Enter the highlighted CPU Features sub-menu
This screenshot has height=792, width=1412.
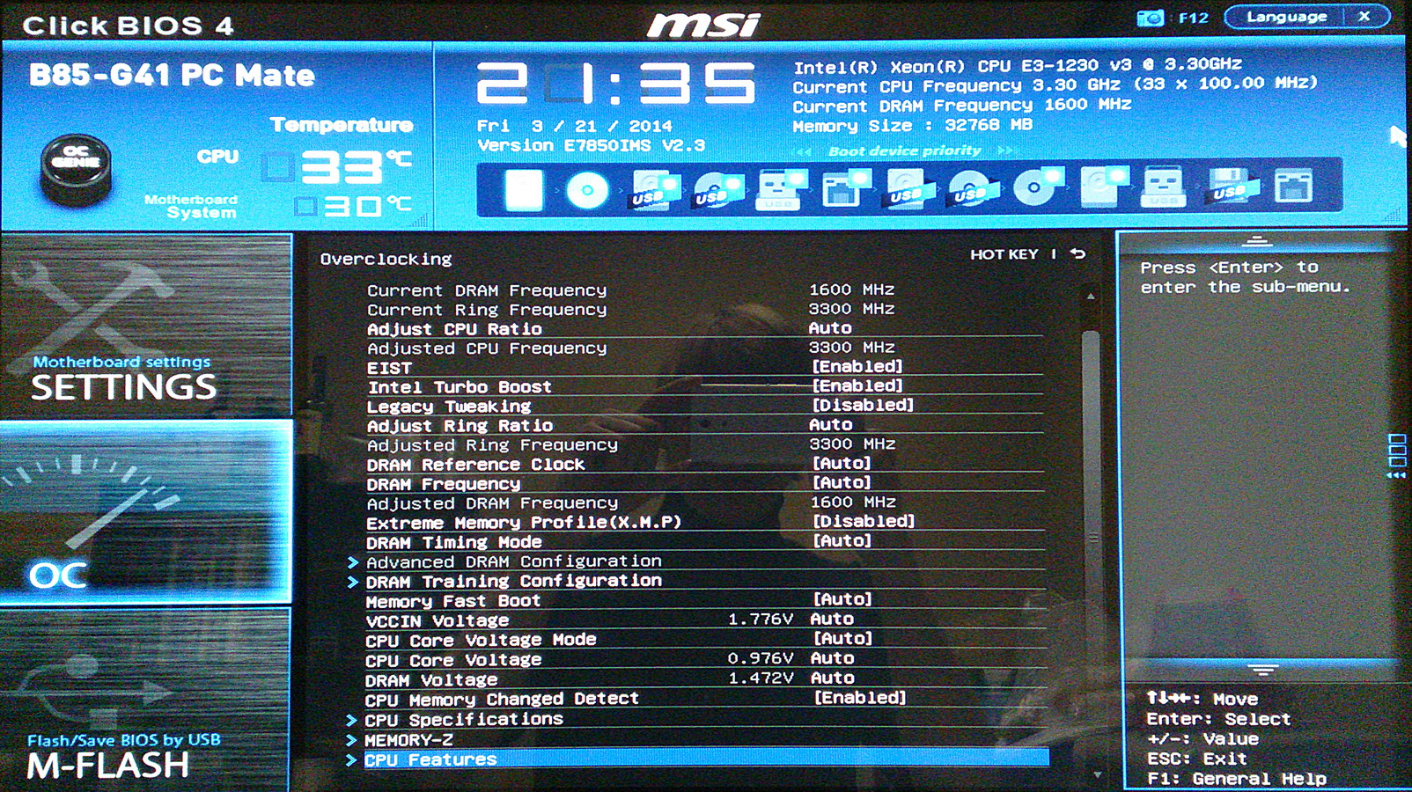coord(706,759)
